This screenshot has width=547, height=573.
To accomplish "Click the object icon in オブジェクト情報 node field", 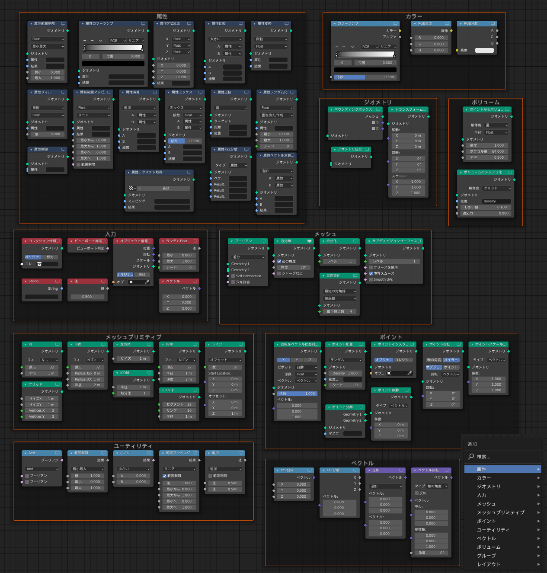I will point(131,282).
